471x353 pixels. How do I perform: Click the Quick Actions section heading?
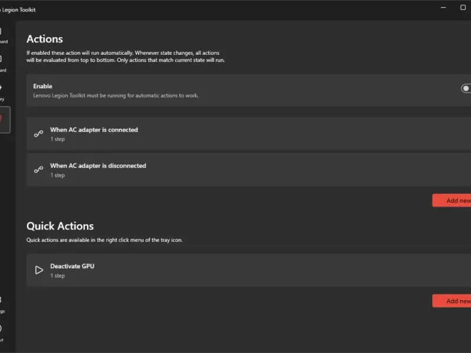pos(60,226)
